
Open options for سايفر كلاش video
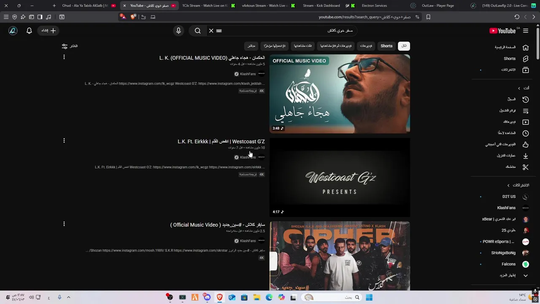pyautogui.click(x=64, y=224)
